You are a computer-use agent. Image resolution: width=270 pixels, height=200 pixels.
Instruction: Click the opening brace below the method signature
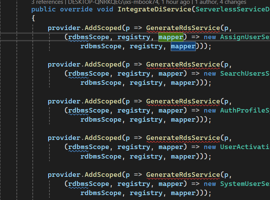pyautogui.click(x=33, y=18)
